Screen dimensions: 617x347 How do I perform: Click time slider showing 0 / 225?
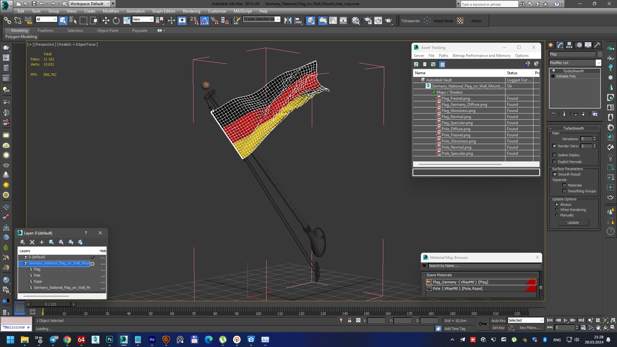(x=50, y=304)
